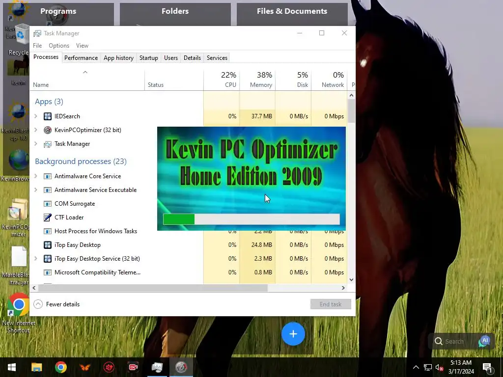Switch to KevinPCOptimizer taskbar button
This screenshot has height=377, width=503.
181,367
